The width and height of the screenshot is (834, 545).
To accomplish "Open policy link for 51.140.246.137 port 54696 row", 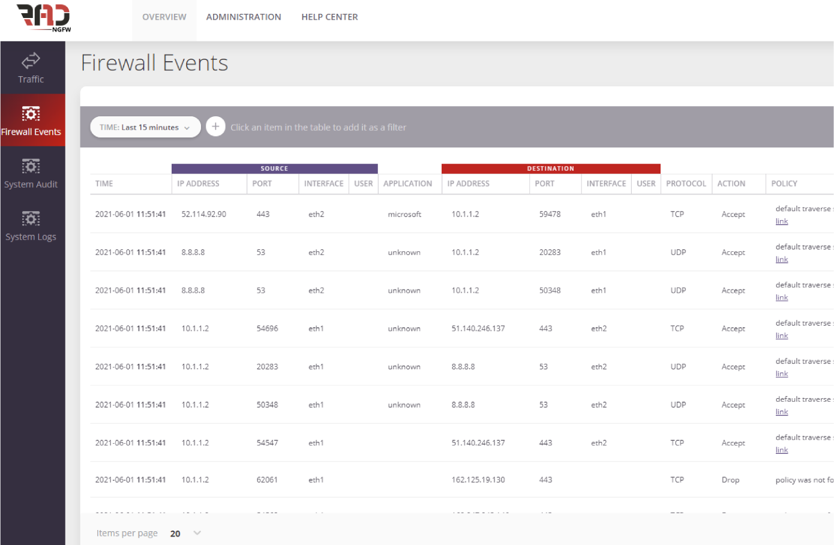I will 781,336.
